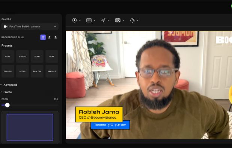The image size is (232, 148).
Task: Click the paper plane pointer icon
Action: [103, 20]
